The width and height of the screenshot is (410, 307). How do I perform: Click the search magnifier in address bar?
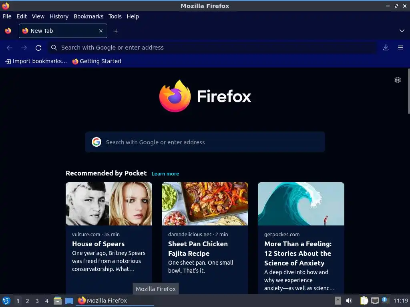click(54, 48)
